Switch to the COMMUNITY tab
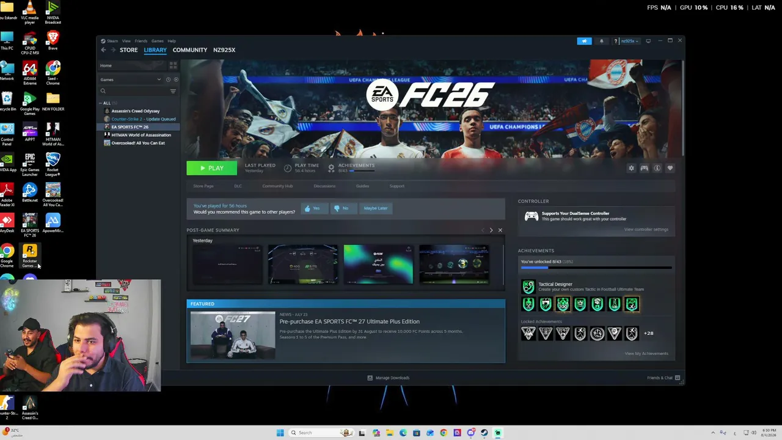The image size is (782, 440). click(x=190, y=50)
